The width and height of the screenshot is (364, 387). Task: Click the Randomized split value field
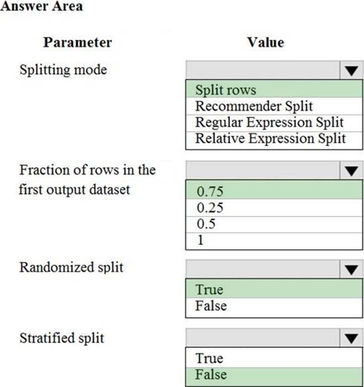262,269
